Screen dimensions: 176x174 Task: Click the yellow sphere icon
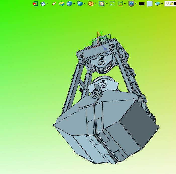coord(172,4)
